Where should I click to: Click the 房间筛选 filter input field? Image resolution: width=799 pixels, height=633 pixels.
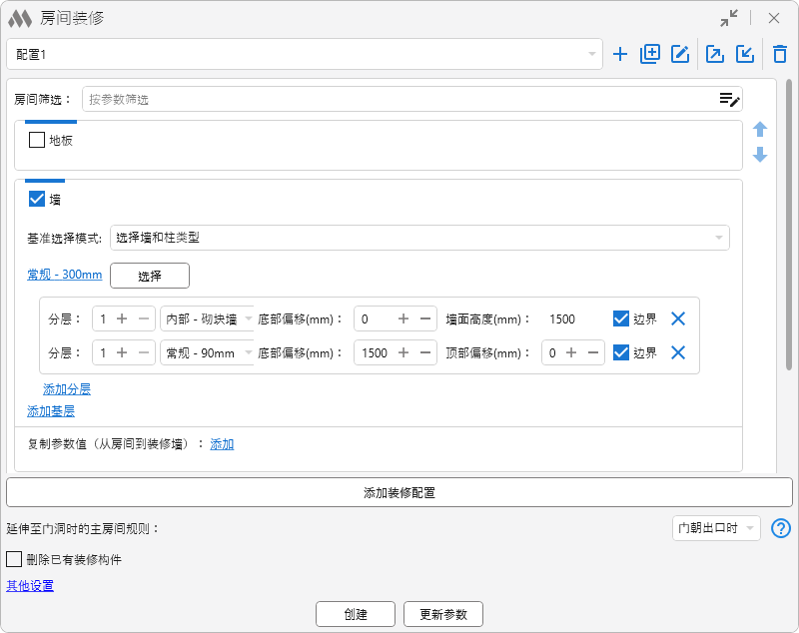(399, 99)
